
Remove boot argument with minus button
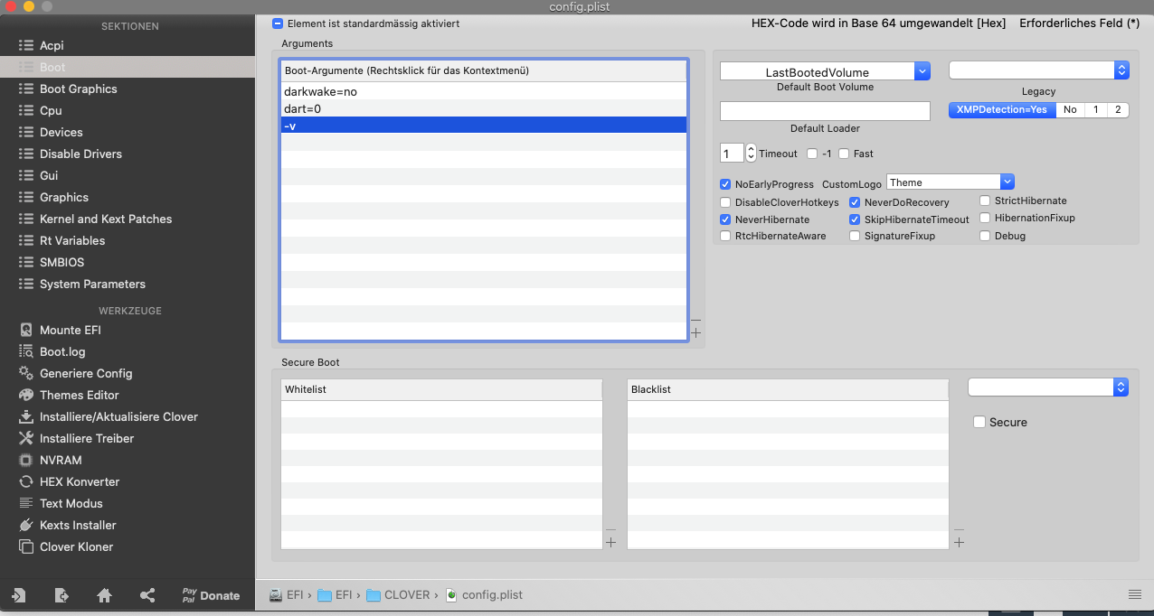tap(695, 320)
